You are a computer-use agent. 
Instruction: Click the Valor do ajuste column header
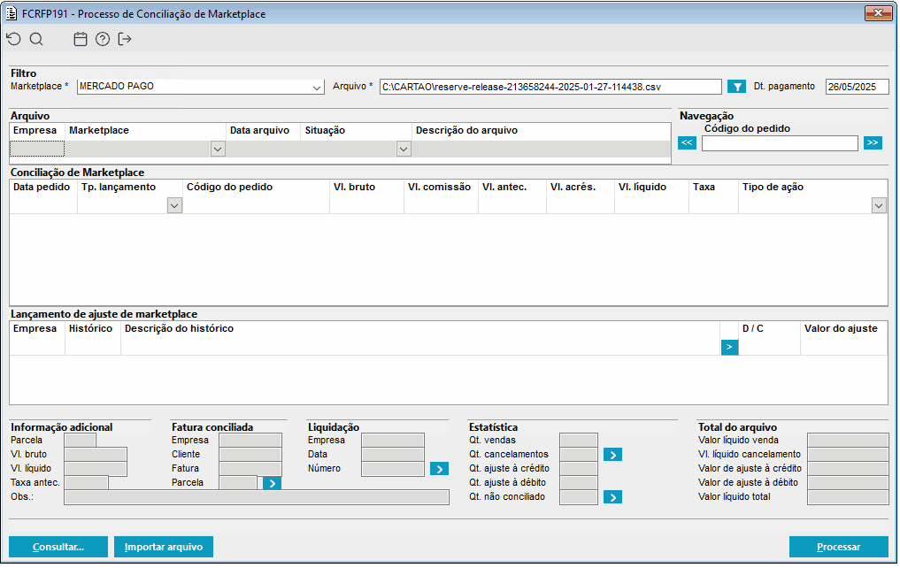[841, 329]
